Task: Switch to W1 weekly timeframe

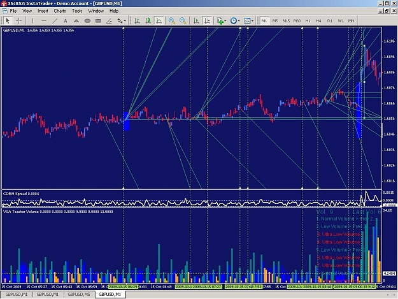Action: 341,20
